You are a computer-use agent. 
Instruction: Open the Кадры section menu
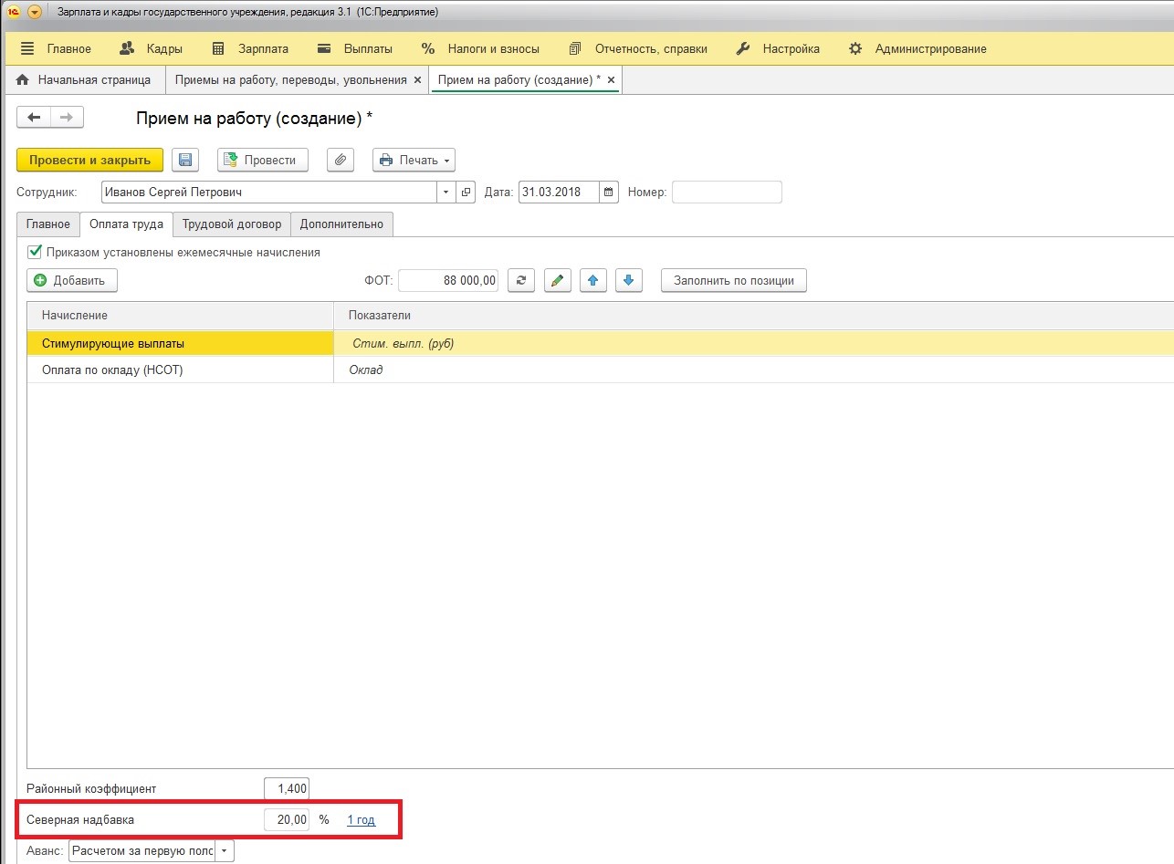coord(152,48)
